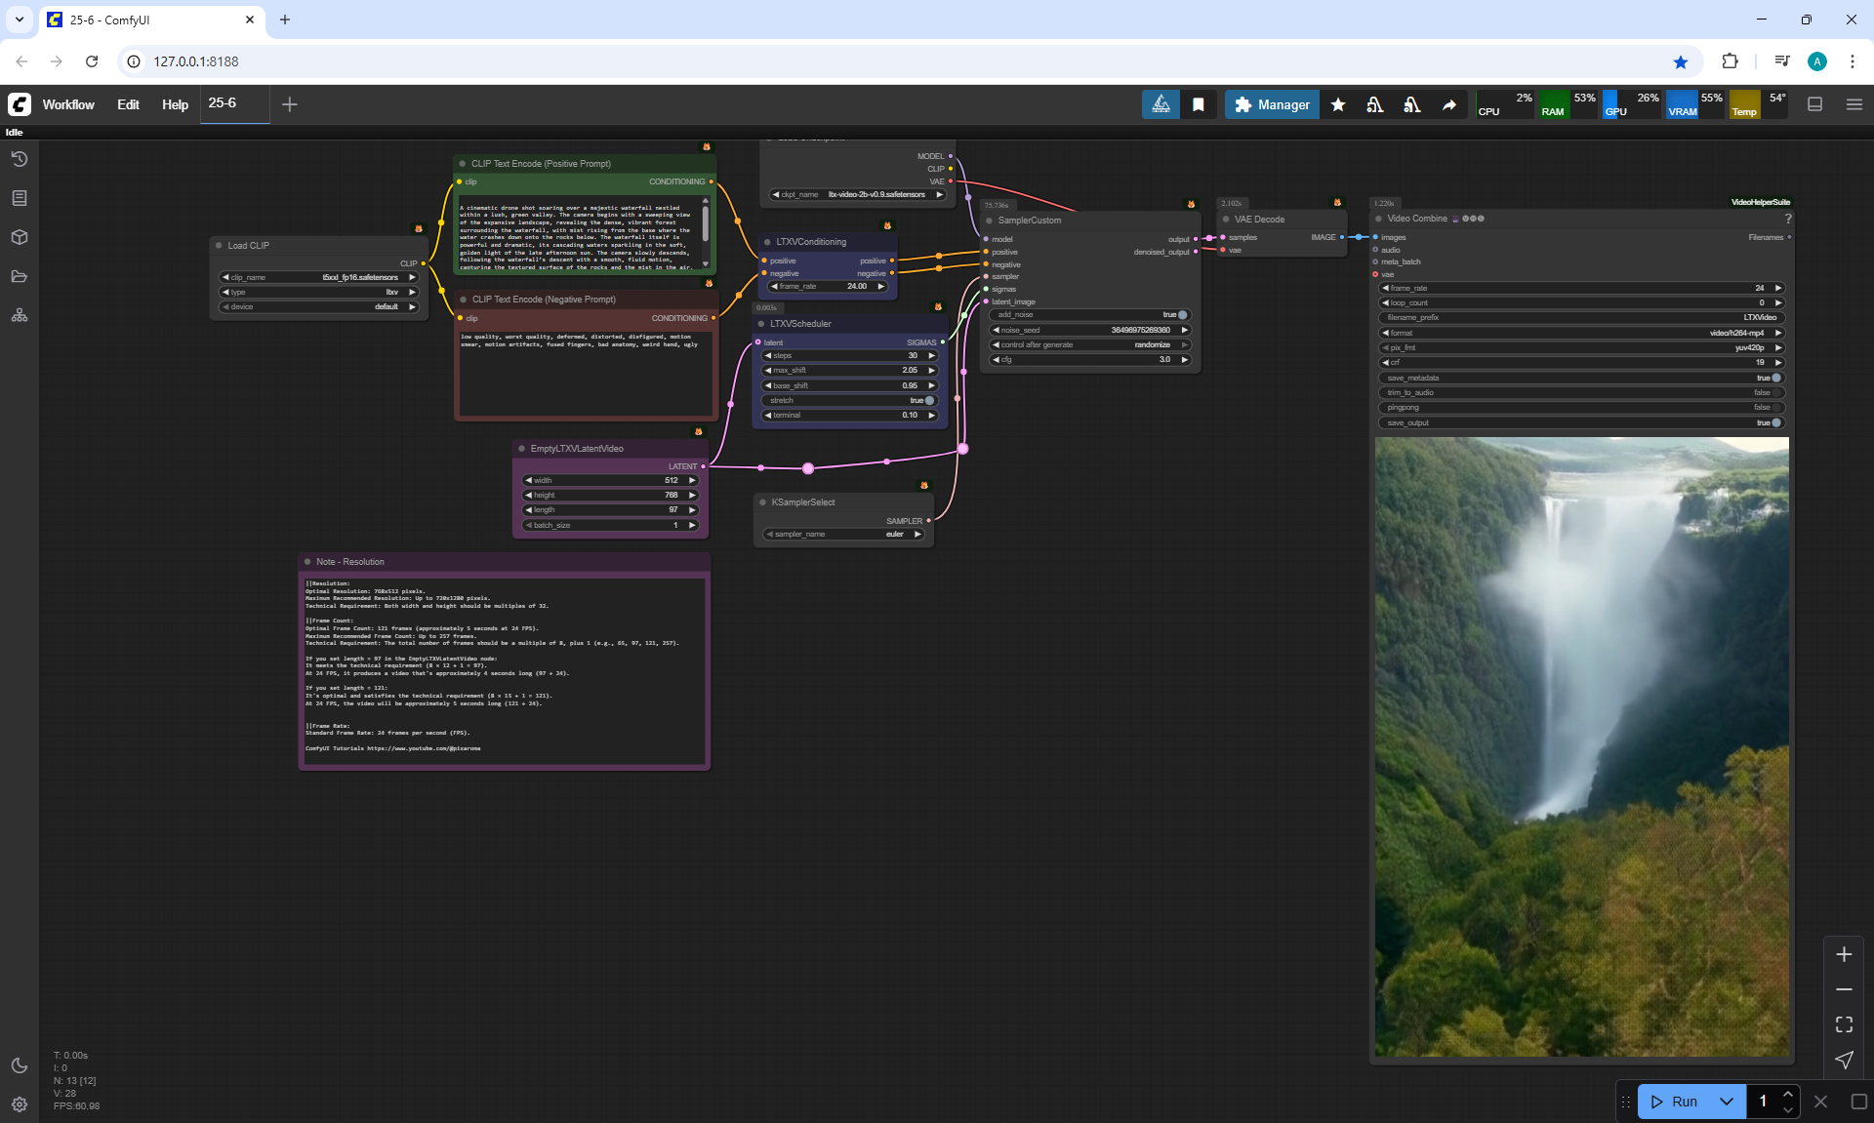The width and height of the screenshot is (1874, 1123).
Task: Toggle stretch switch in LTXVScheduler
Action: [929, 400]
